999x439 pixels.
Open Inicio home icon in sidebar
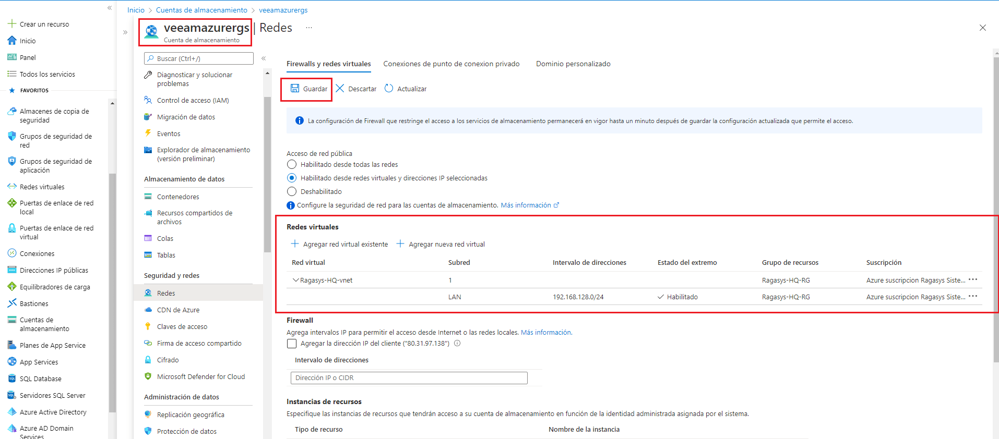pyautogui.click(x=11, y=40)
